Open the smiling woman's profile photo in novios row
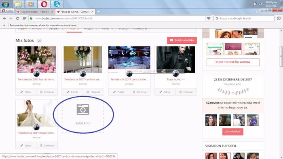Image resolution: width=283 pixels, height=159 pixels. tap(211, 120)
